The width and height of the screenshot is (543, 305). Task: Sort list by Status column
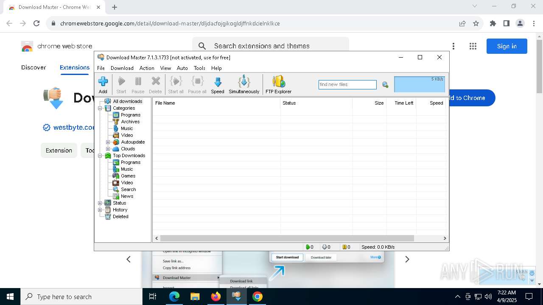(316, 103)
